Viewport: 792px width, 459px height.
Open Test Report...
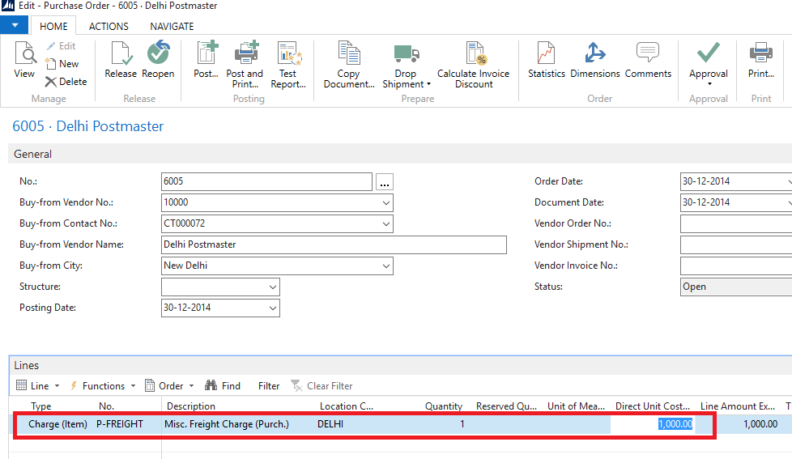[288, 65]
